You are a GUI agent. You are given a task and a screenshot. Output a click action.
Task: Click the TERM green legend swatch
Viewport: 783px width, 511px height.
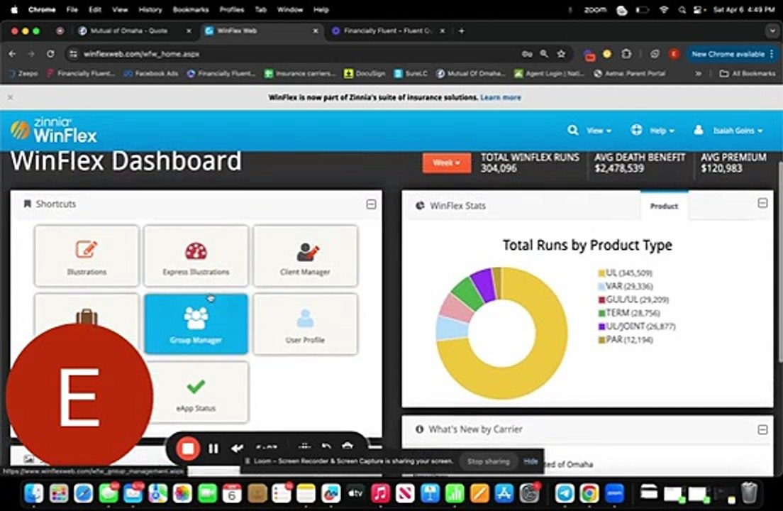pyautogui.click(x=601, y=313)
